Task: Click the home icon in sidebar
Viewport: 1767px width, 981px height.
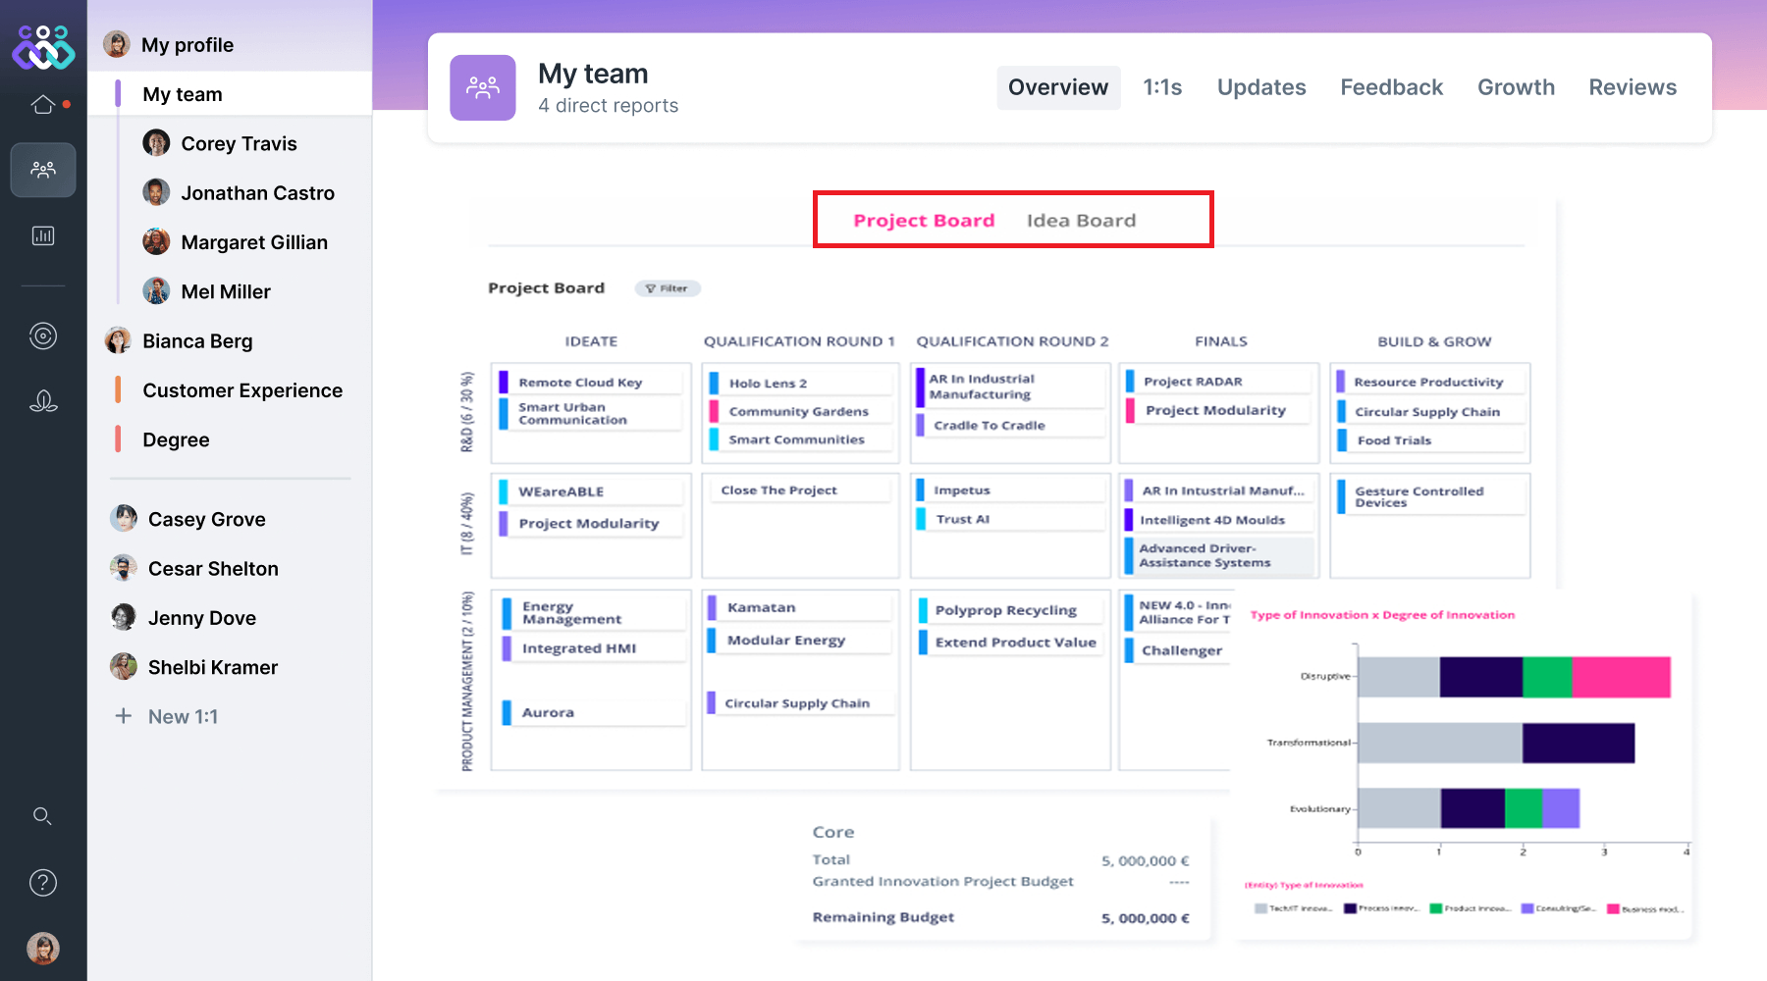Action: click(x=43, y=104)
